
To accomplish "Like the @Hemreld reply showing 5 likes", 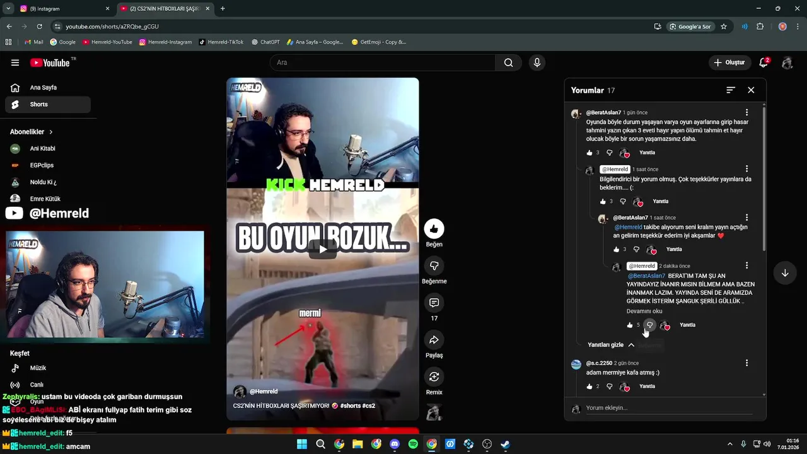I will coord(630,325).
